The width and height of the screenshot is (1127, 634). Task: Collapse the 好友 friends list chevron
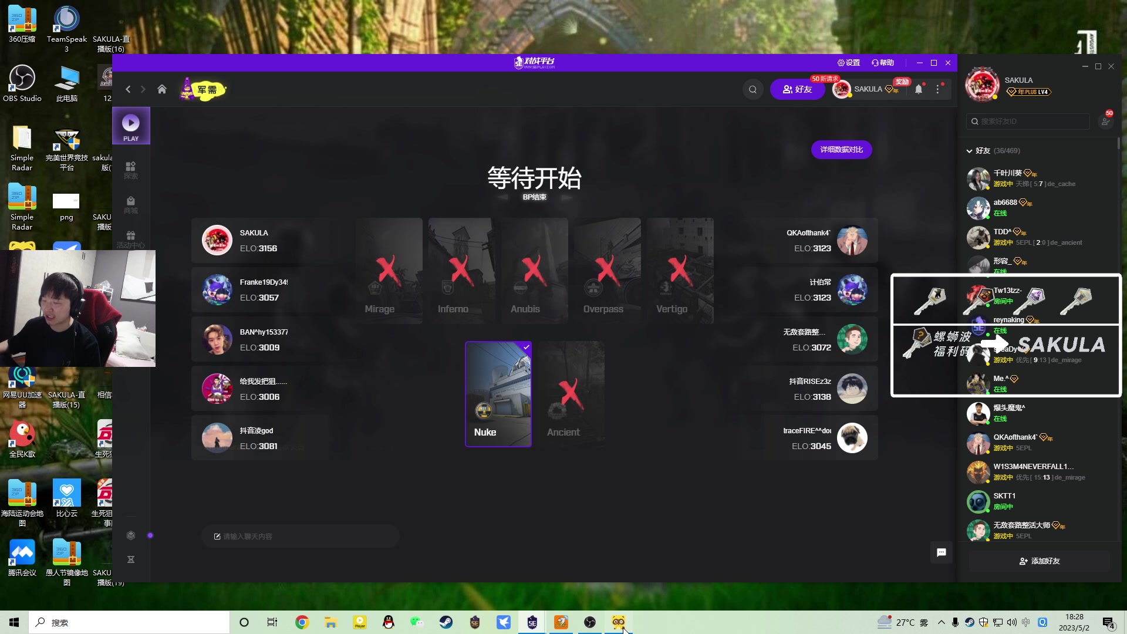(x=969, y=151)
